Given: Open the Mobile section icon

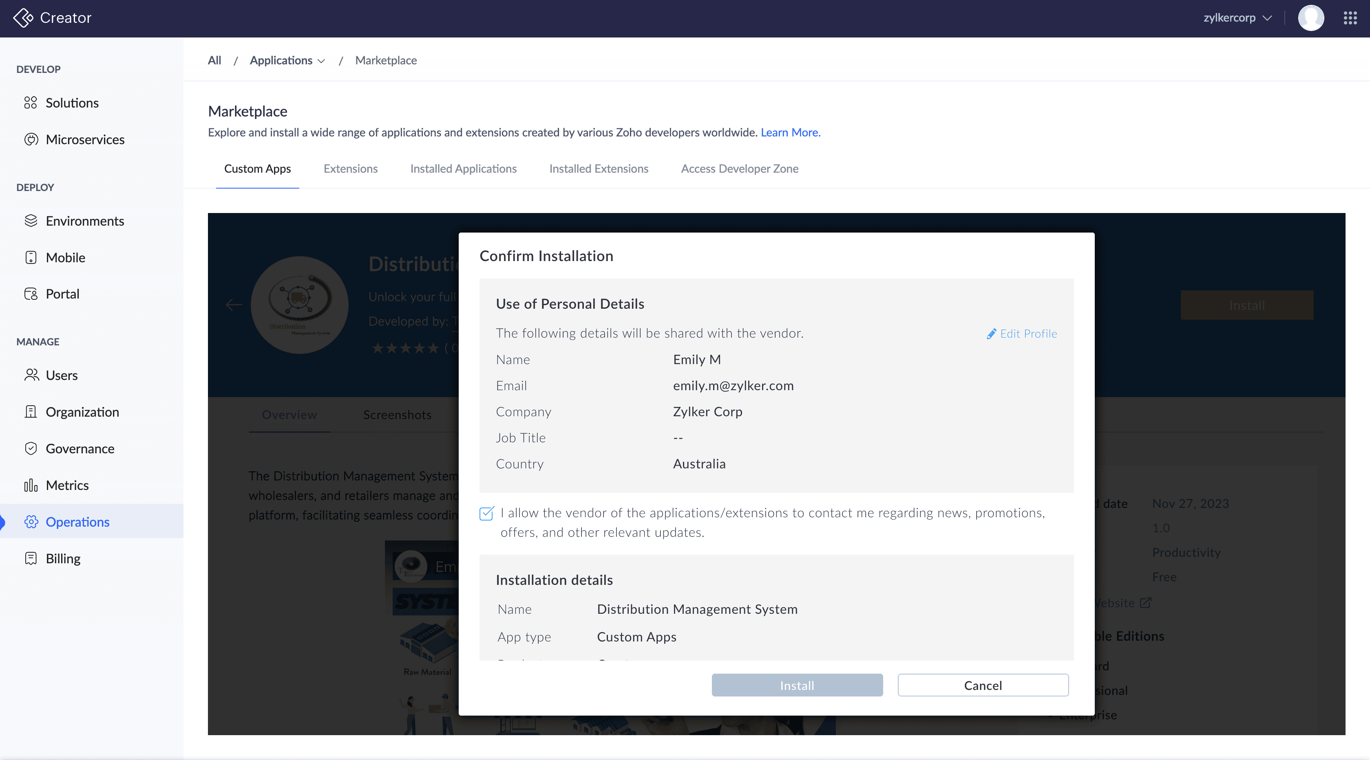Looking at the screenshot, I should click(x=31, y=257).
